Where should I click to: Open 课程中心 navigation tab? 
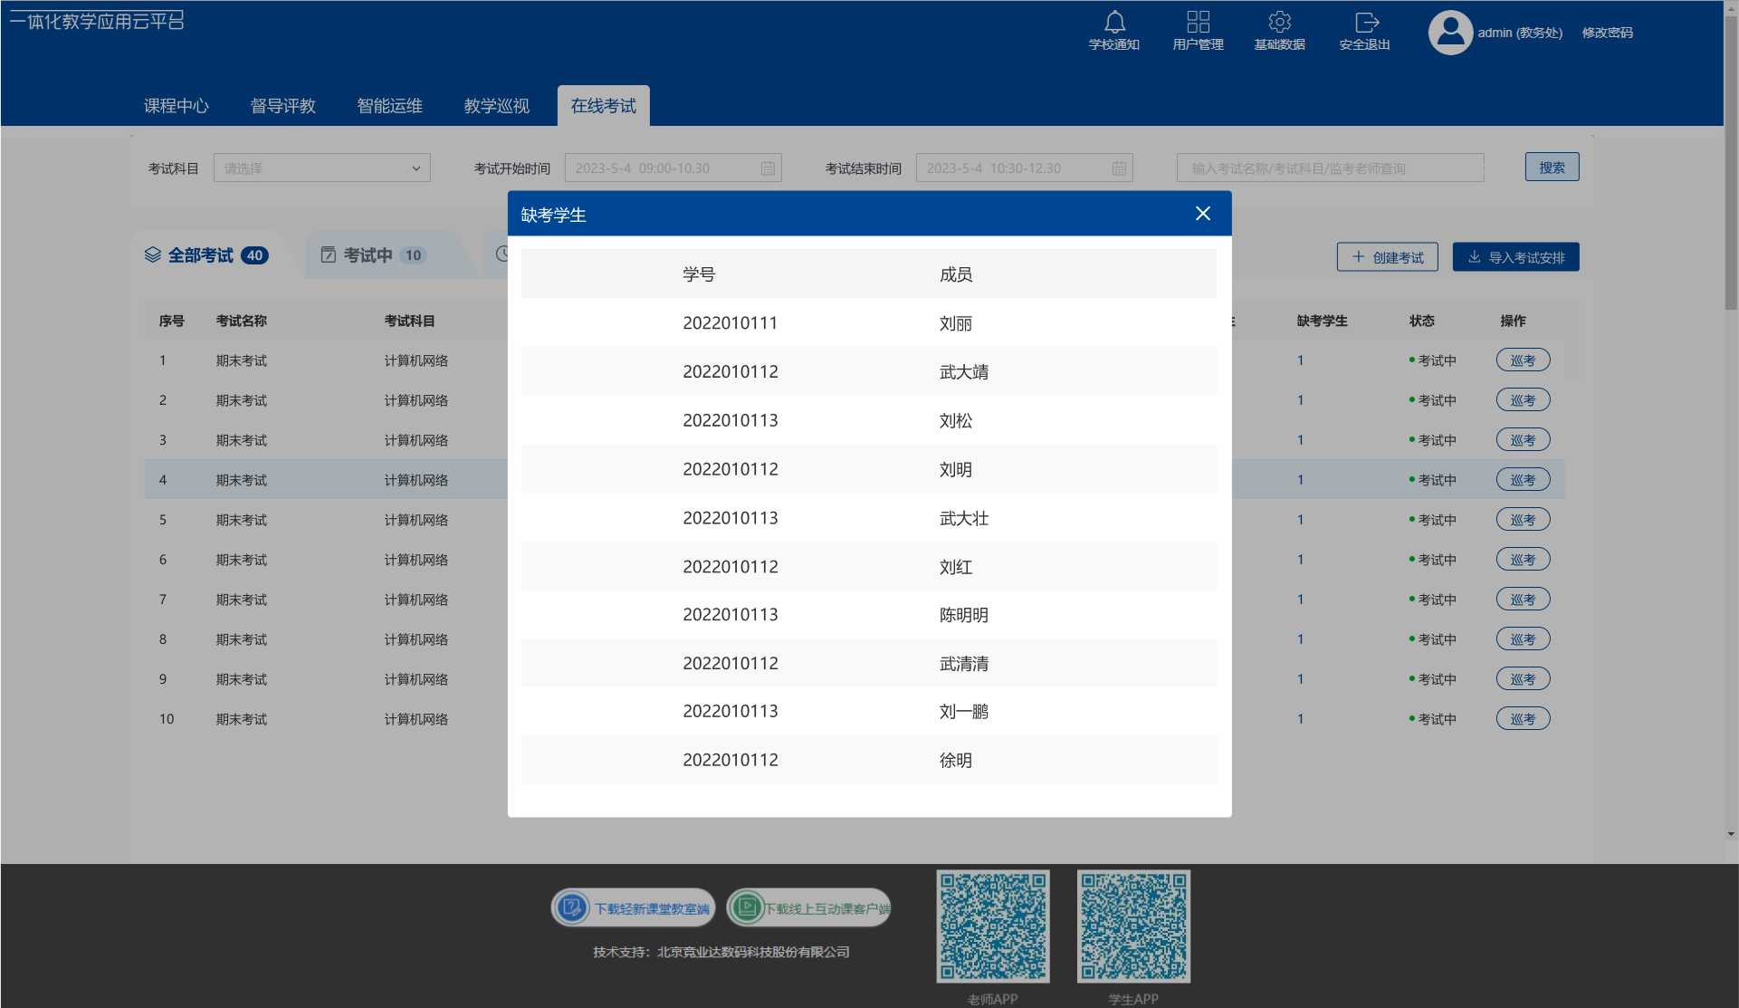176,106
